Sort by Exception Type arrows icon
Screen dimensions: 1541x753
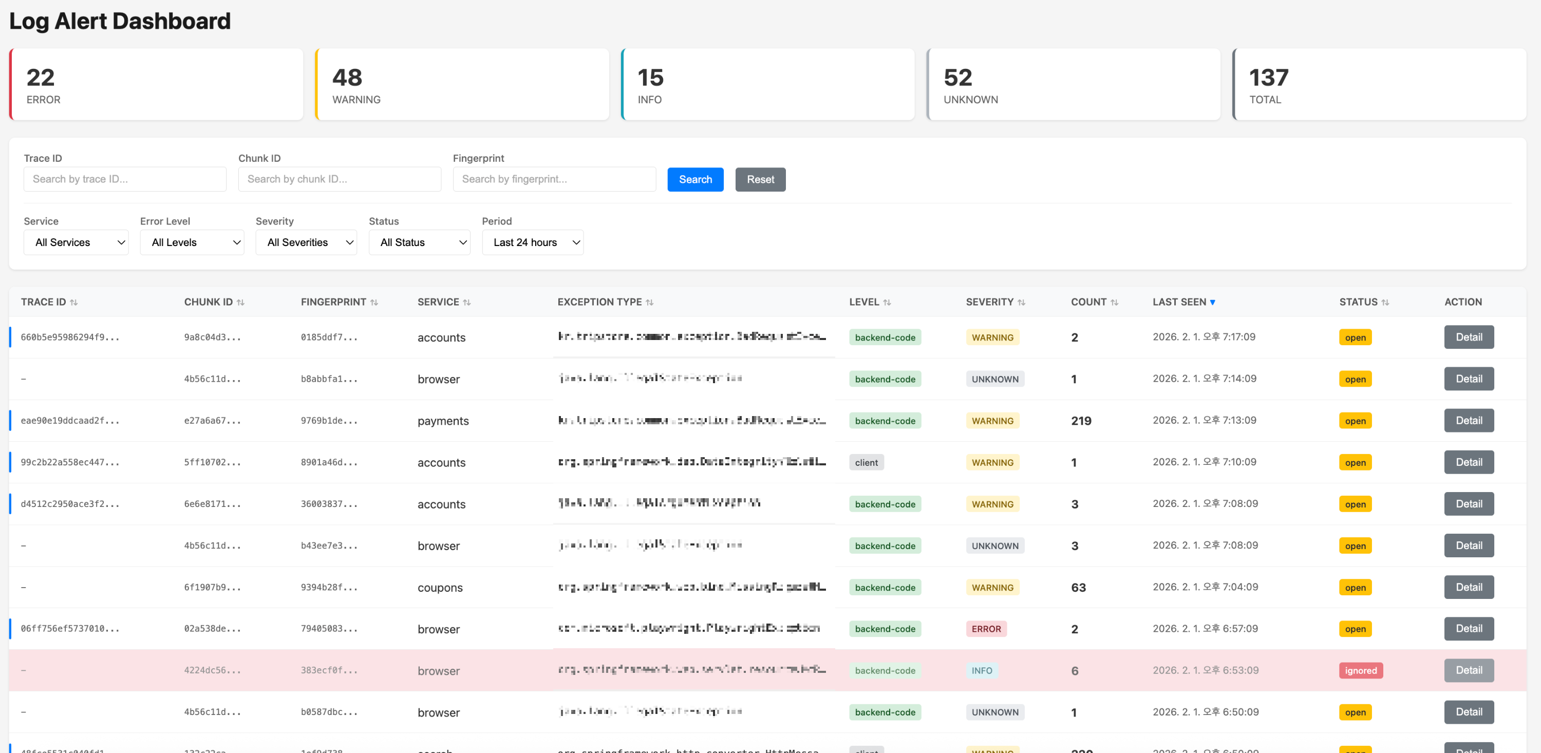point(649,303)
